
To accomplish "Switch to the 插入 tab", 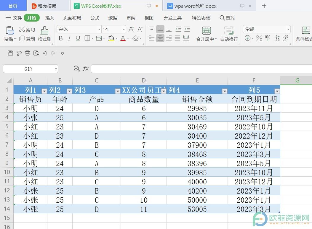I will point(50,18).
